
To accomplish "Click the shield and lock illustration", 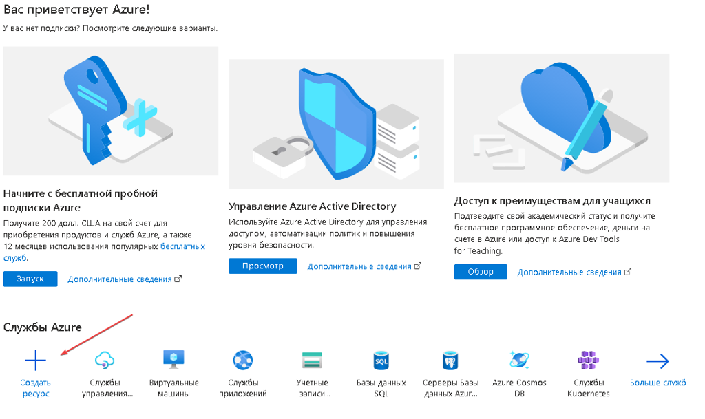I will coord(336,124).
